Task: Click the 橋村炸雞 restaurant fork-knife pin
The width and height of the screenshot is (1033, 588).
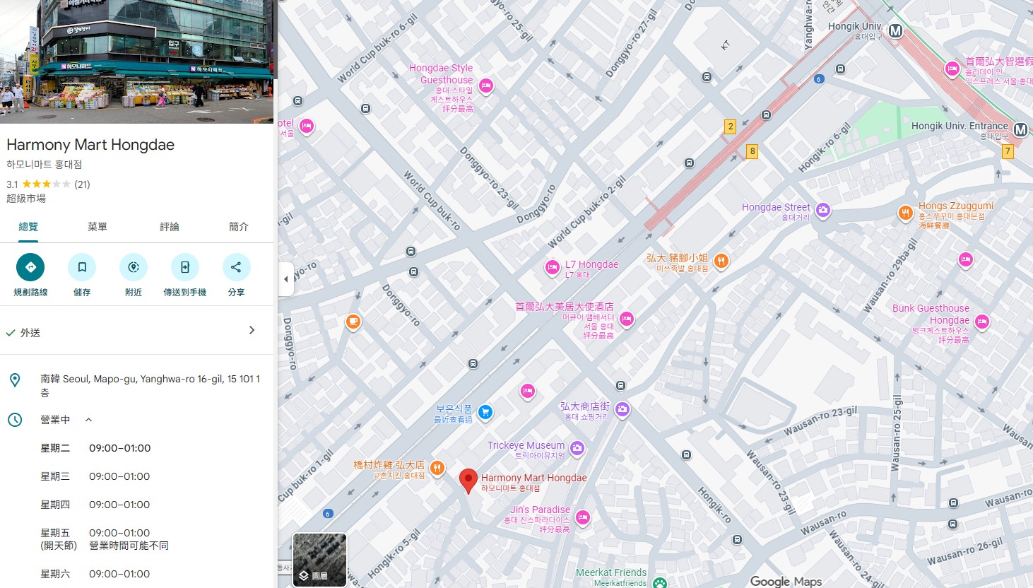Action: click(x=438, y=468)
